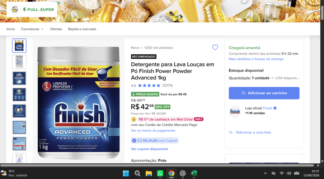Viewport: 324px width, 179px height.
Task: Click the Meli Dólar coin icon
Action: click(x=133, y=119)
